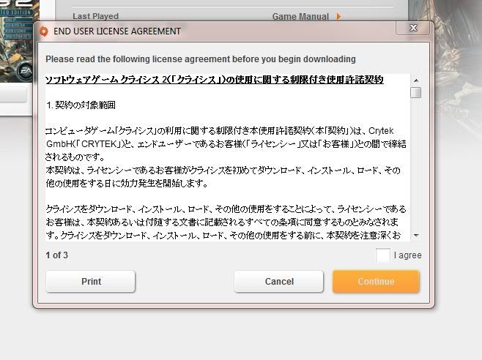The height and width of the screenshot is (360, 482).
Task: Open the Game Manual link in background window
Action: (300, 17)
